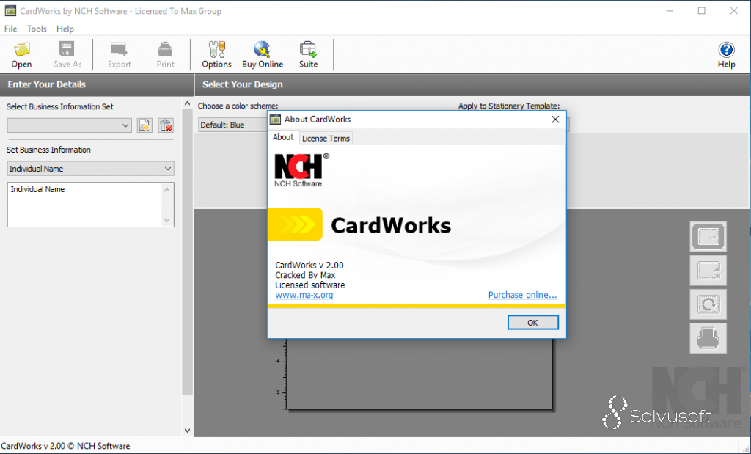Close the About CardWorks dialog
This screenshot has height=454, width=751.
click(x=555, y=120)
